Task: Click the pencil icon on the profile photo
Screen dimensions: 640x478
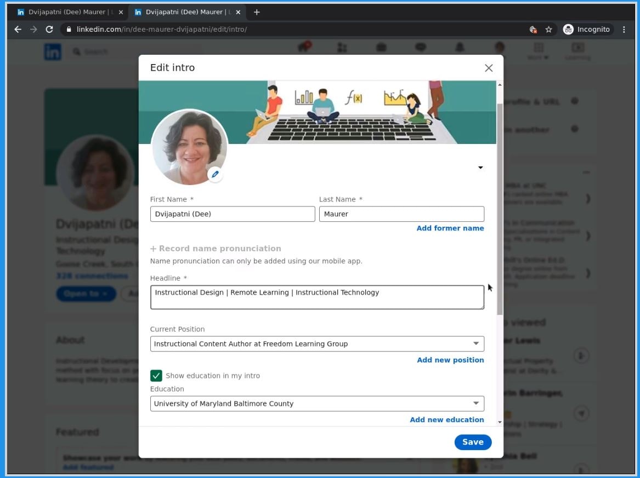Action: pos(215,175)
